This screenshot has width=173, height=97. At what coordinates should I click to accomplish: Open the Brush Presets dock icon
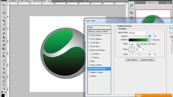(131, 13)
